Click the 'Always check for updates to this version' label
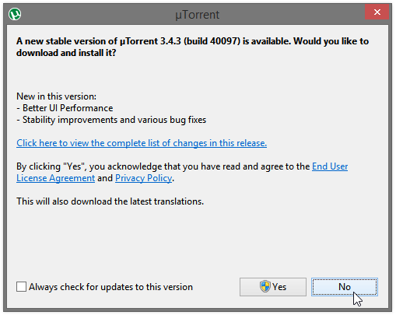This screenshot has height=315, width=396. pos(110,287)
